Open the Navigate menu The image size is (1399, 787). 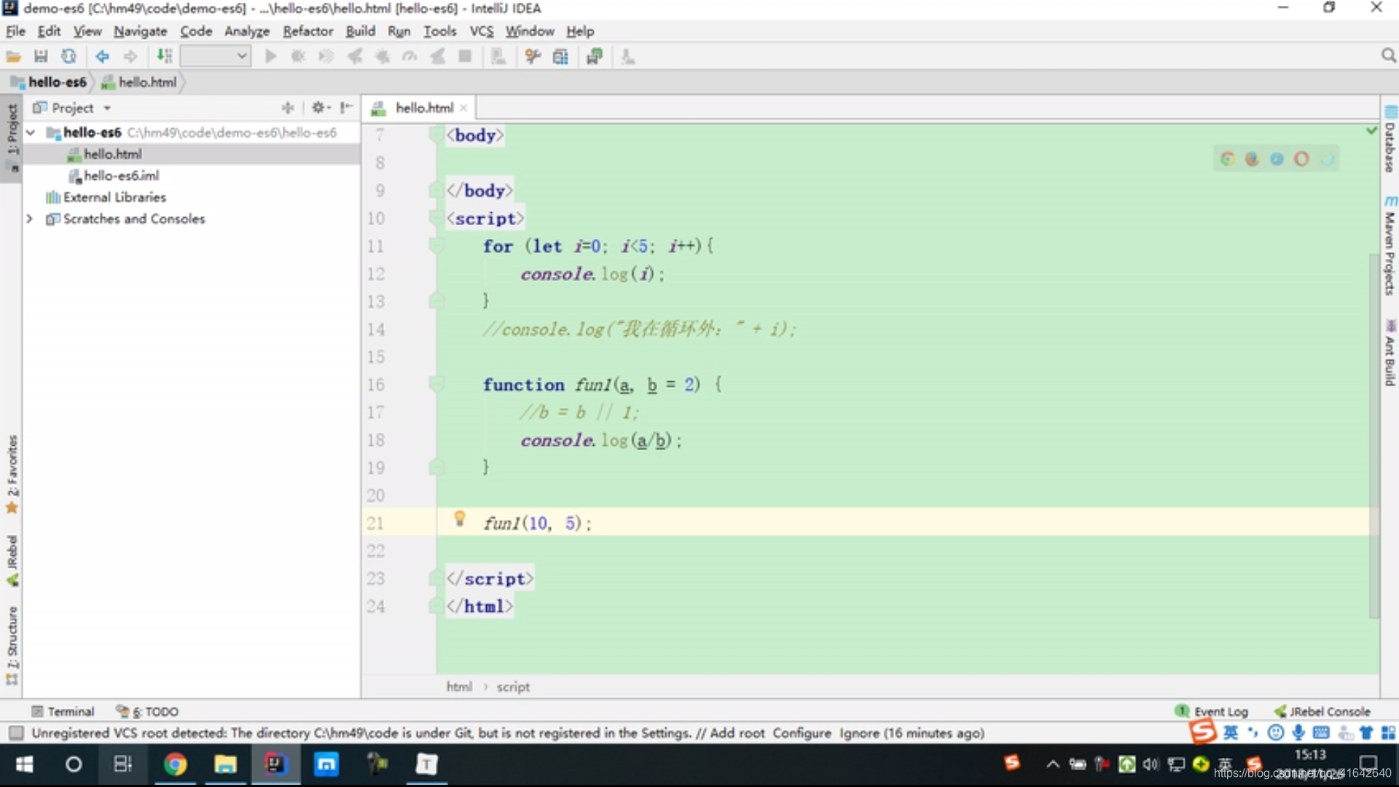tap(140, 31)
